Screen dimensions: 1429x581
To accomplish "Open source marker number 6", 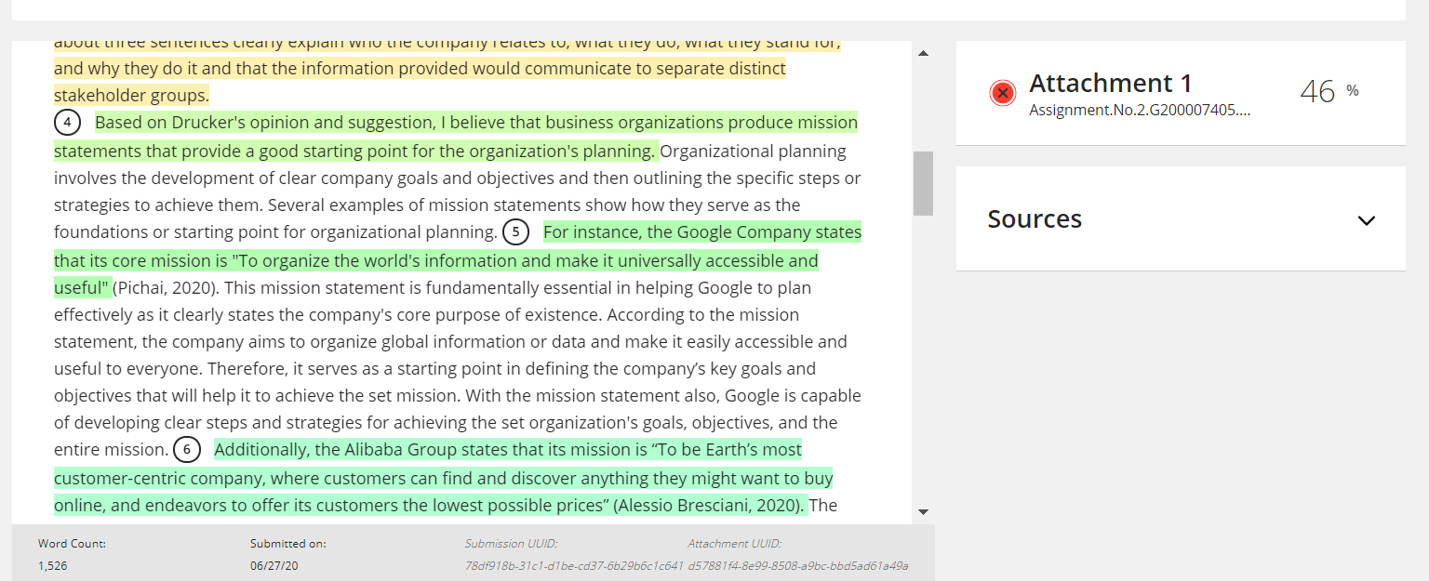I will point(186,450).
